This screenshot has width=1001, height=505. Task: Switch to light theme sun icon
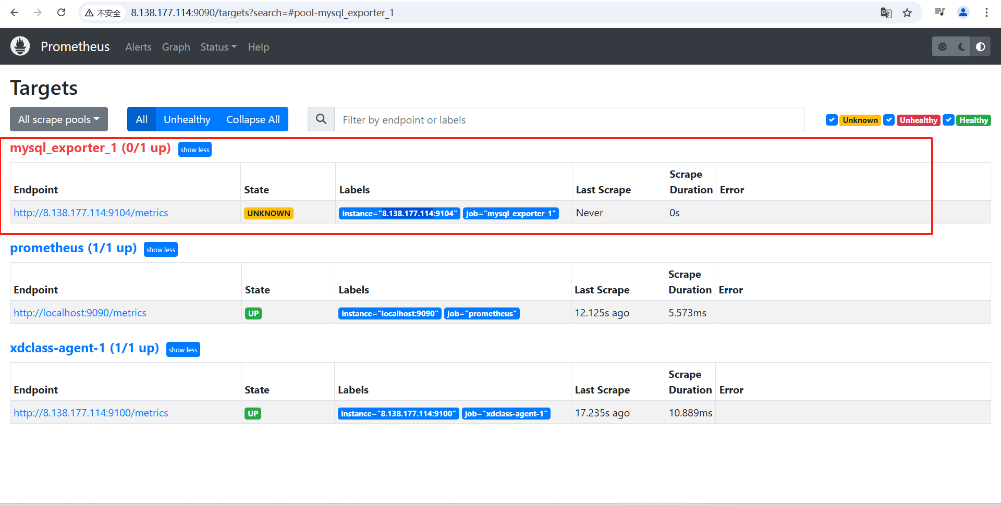click(x=942, y=47)
